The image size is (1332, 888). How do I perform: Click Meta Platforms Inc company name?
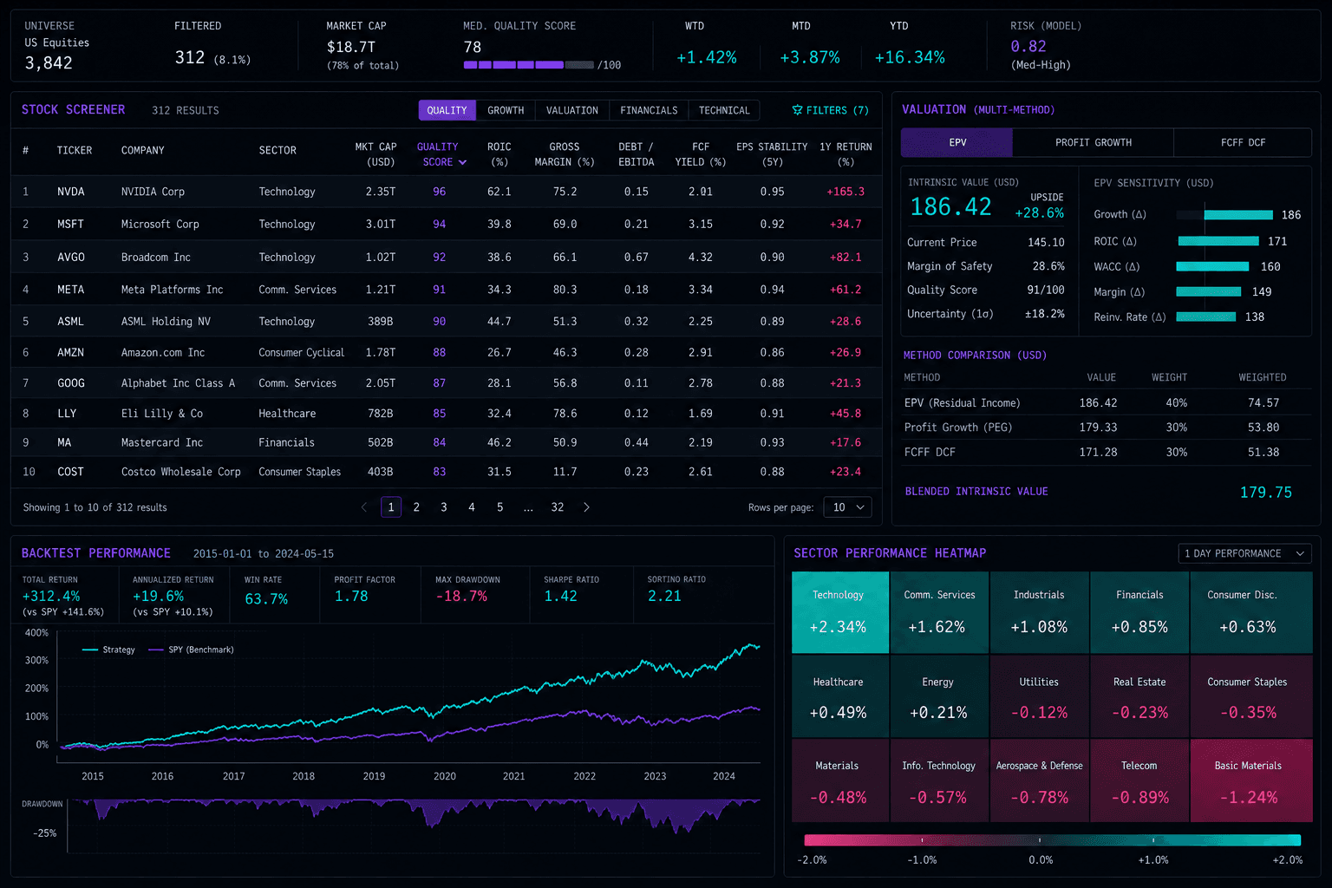pyautogui.click(x=172, y=290)
